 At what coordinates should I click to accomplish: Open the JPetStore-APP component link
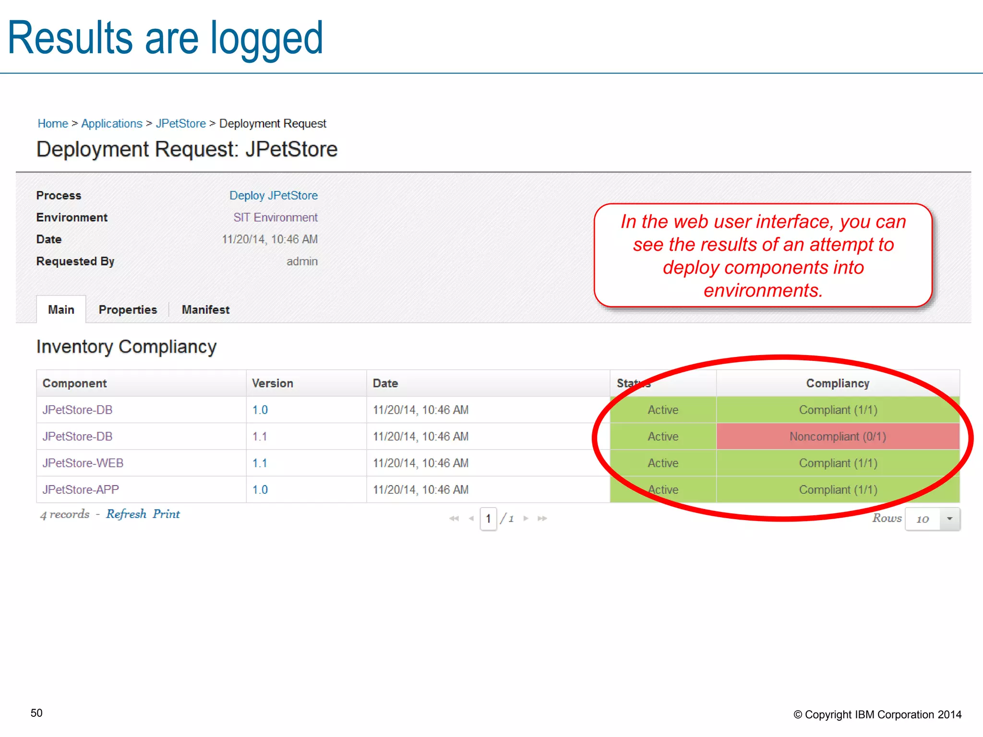pyautogui.click(x=81, y=489)
